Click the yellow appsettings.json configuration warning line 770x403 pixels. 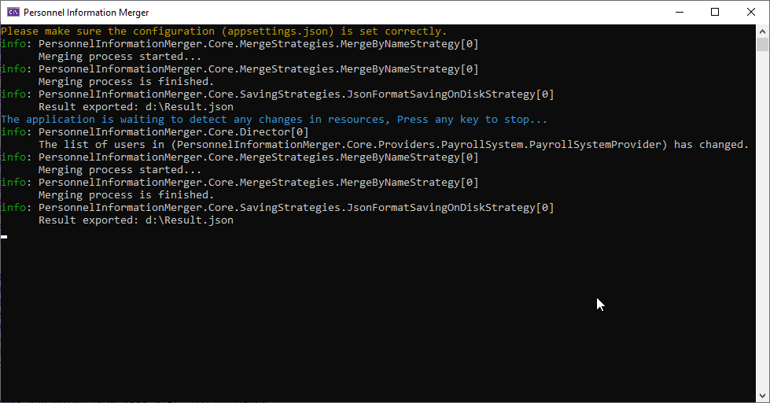[224, 31]
